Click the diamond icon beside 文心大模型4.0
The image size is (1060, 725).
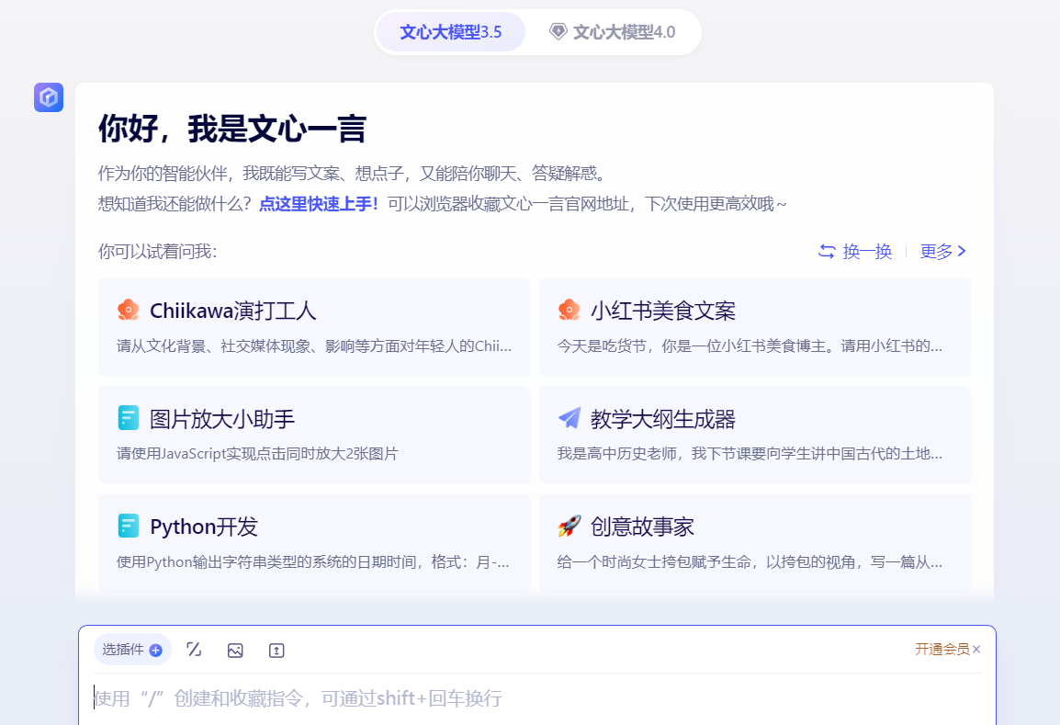coord(558,32)
